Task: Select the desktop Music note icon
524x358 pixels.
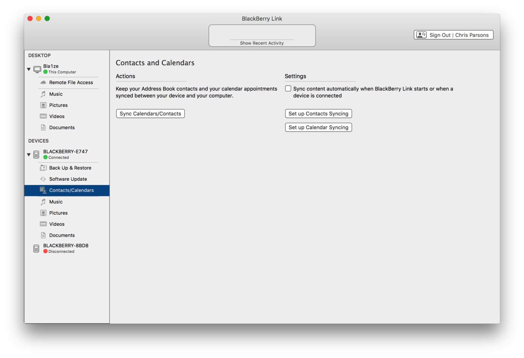Action: [43, 94]
